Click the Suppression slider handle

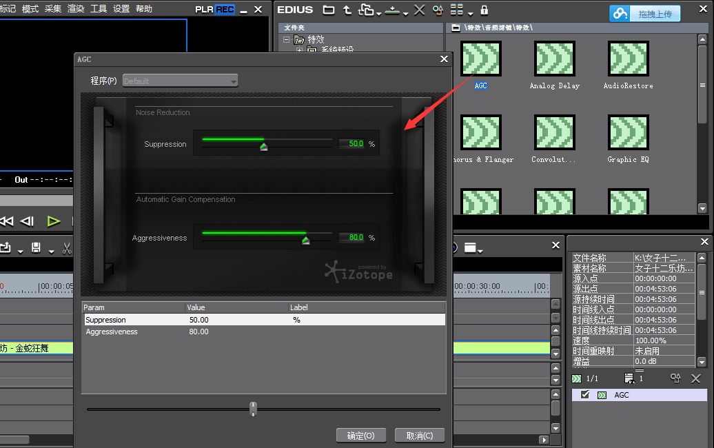(x=264, y=147)
